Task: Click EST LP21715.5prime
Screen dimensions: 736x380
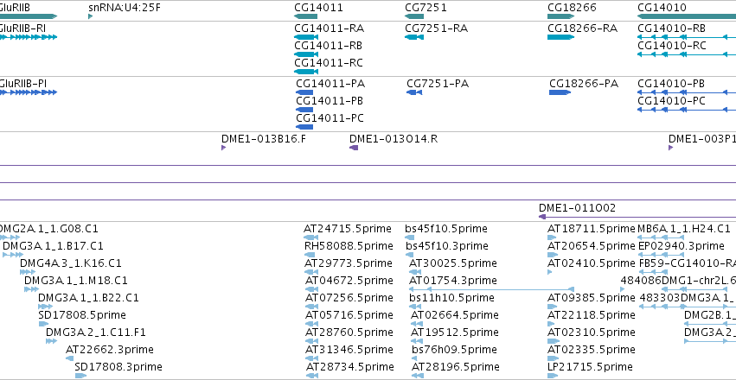Action: coord(552,376)
